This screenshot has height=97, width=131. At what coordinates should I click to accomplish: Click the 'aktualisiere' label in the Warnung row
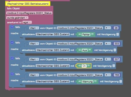coord(28,81)
